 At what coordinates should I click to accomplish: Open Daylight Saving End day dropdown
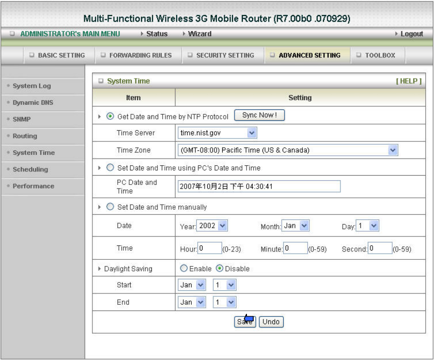[224, 302]
